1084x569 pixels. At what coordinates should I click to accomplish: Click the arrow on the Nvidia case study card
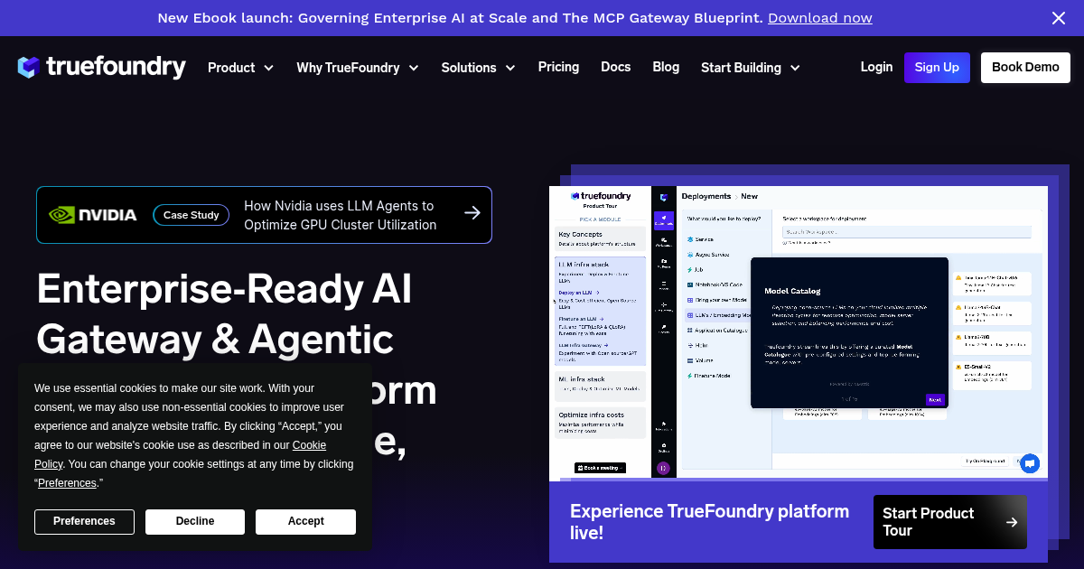click(x=472, y=213)
